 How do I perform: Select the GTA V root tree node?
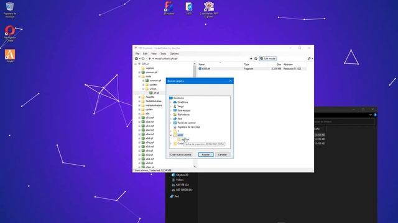click(145, 64)
